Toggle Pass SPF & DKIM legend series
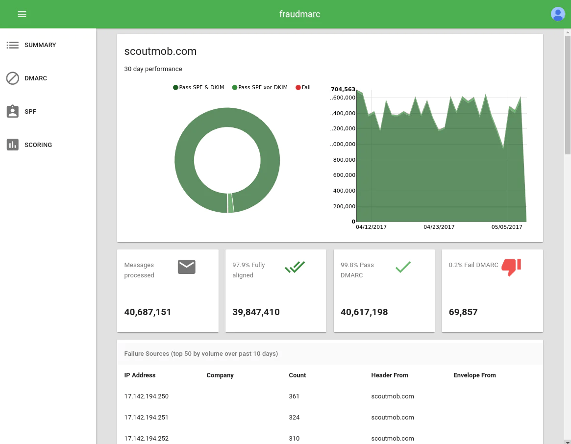This screenshot has height=444, width=571. [199, 88]
